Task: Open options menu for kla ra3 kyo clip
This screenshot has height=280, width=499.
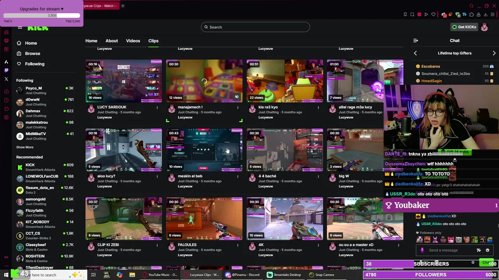Action: [x=318, y=107]
